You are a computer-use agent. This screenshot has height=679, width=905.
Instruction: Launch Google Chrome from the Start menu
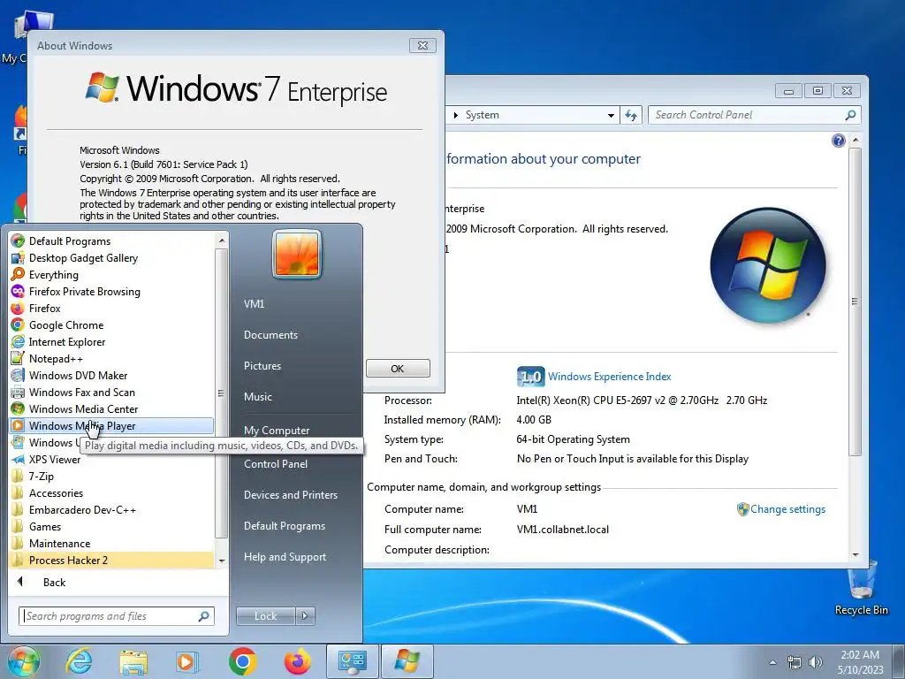(112, 325)
